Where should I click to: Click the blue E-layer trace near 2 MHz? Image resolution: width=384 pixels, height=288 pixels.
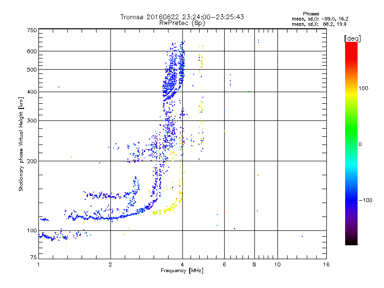click(111, 218)
